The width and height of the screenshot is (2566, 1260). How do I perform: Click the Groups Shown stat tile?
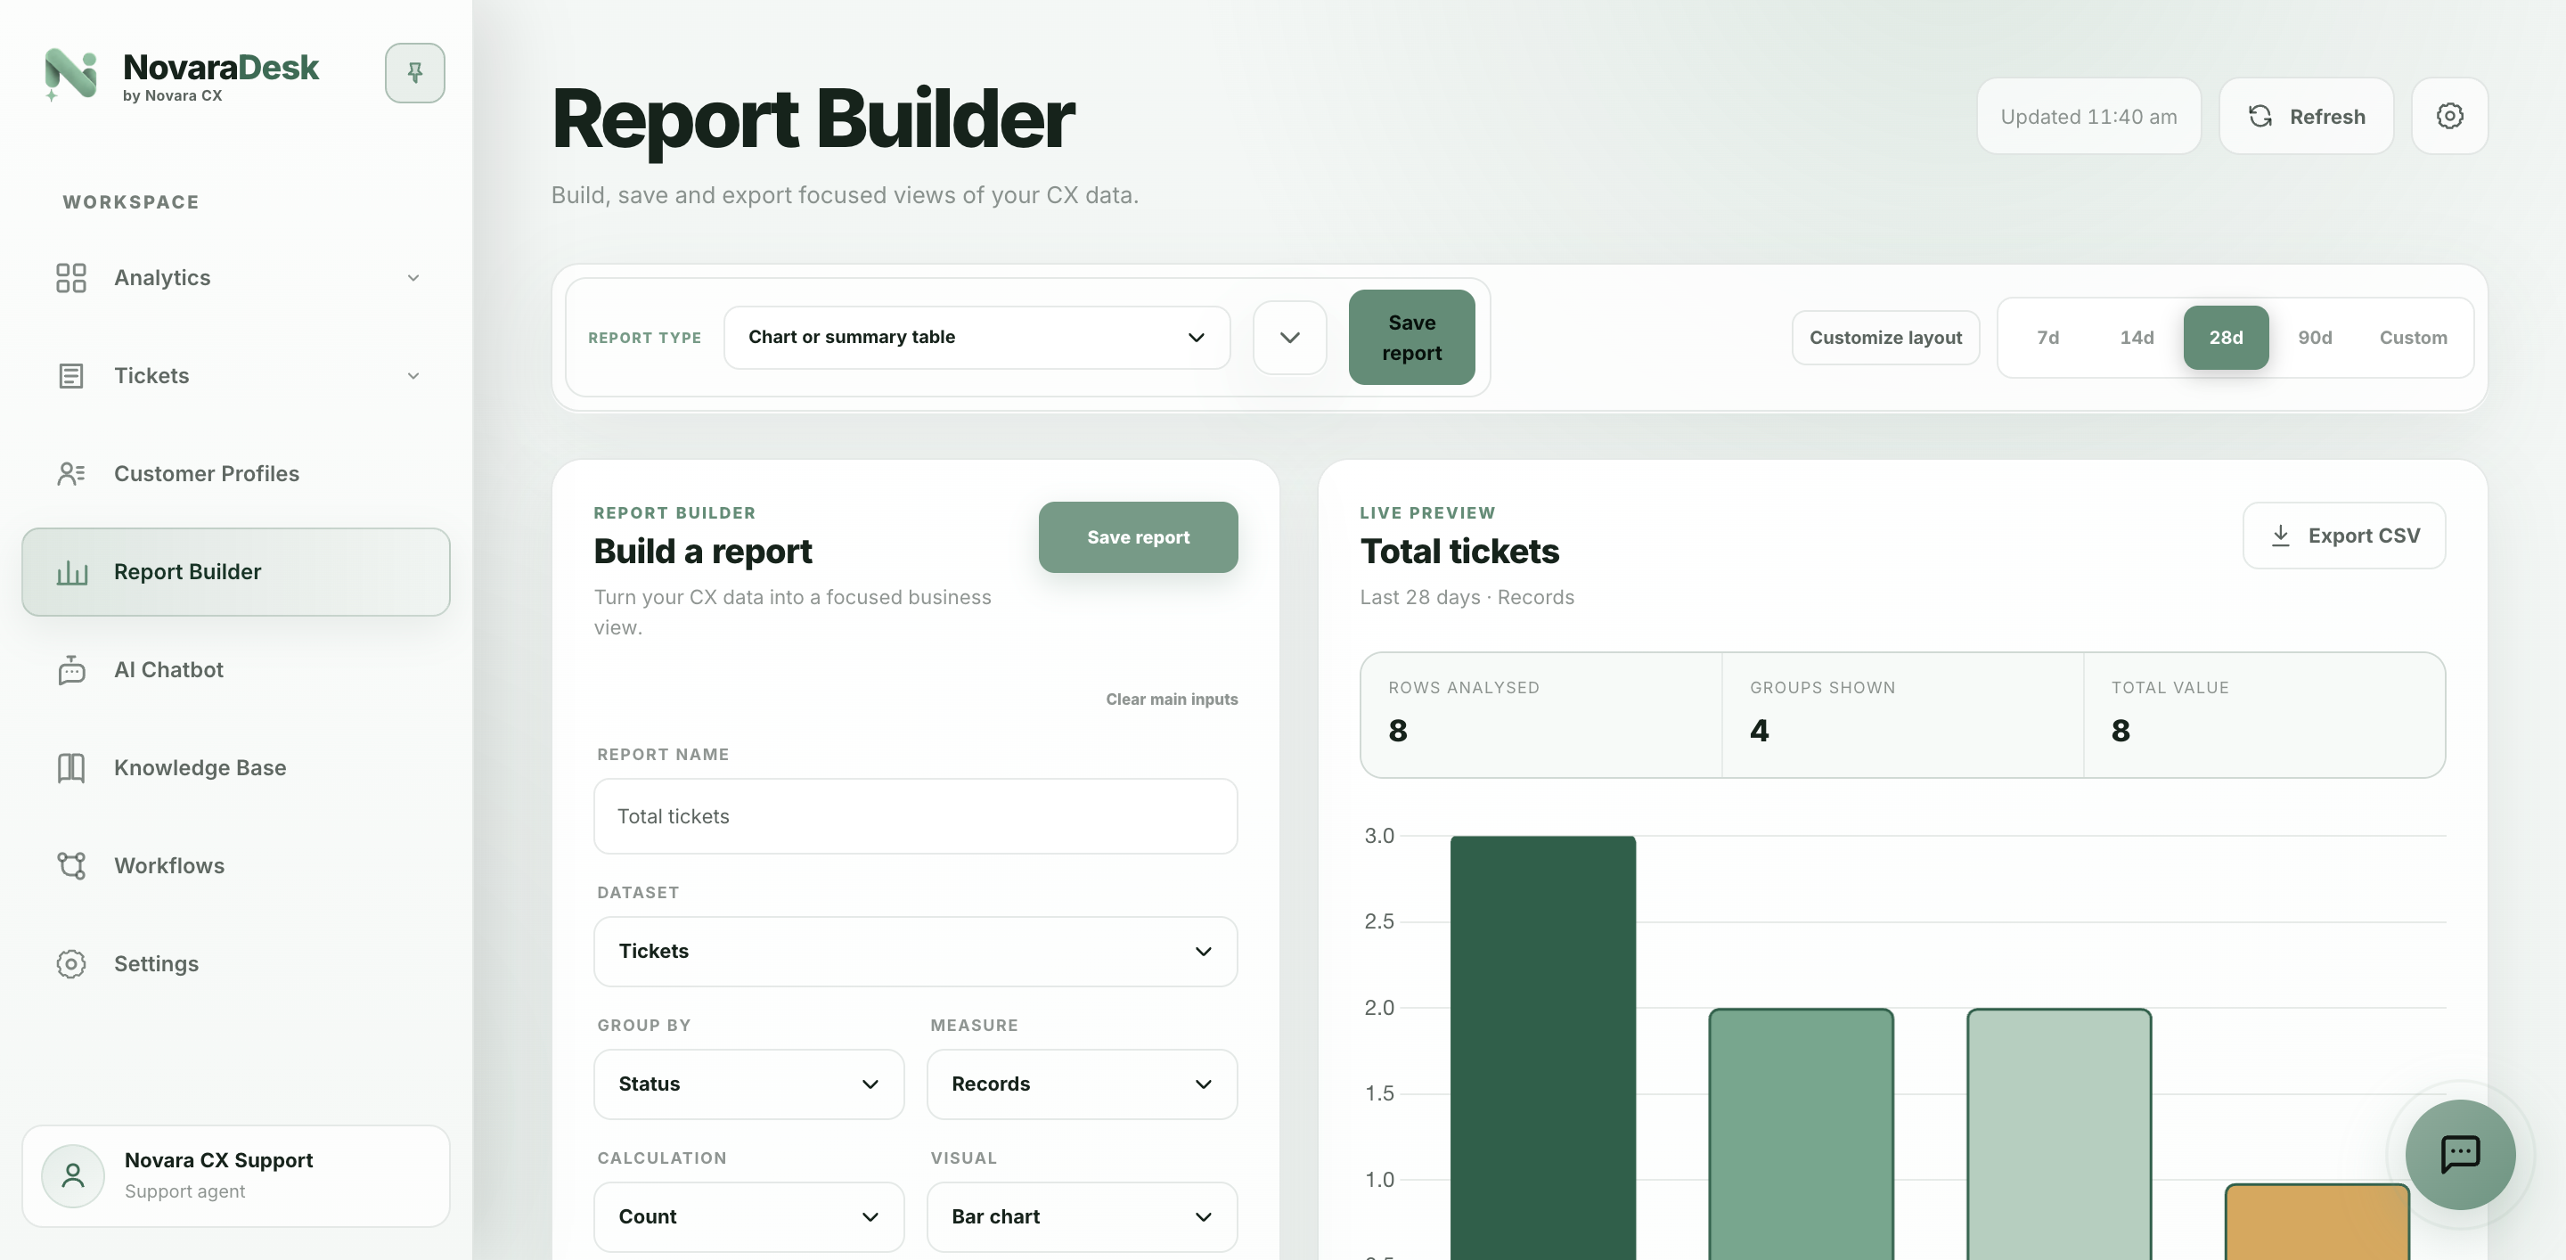coord(1902,714)
